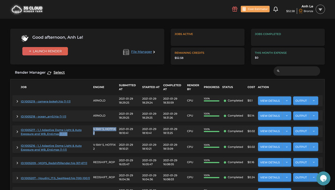The width and height of the screenshot is (335, 190).
Task: Open View Details dropdown arrow for ID:1005218
Action: [287, 116]
